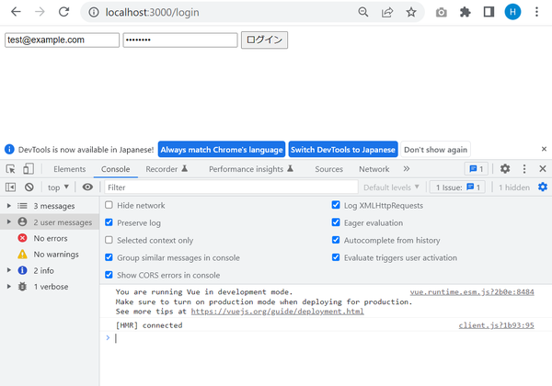Open Default levels dropdown

pyautogui.click(x=391, y=187)
